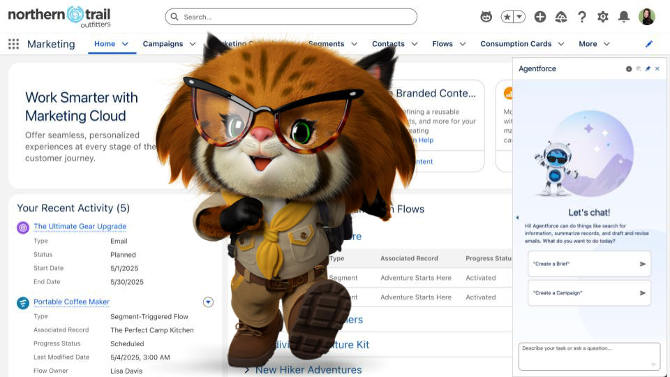Close the Agentforce panel
The width and height of the screenshot is (670, 377).
(657, 69)
